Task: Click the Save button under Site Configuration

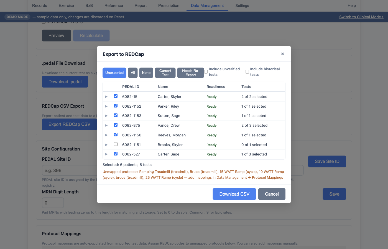Action: 334,194
